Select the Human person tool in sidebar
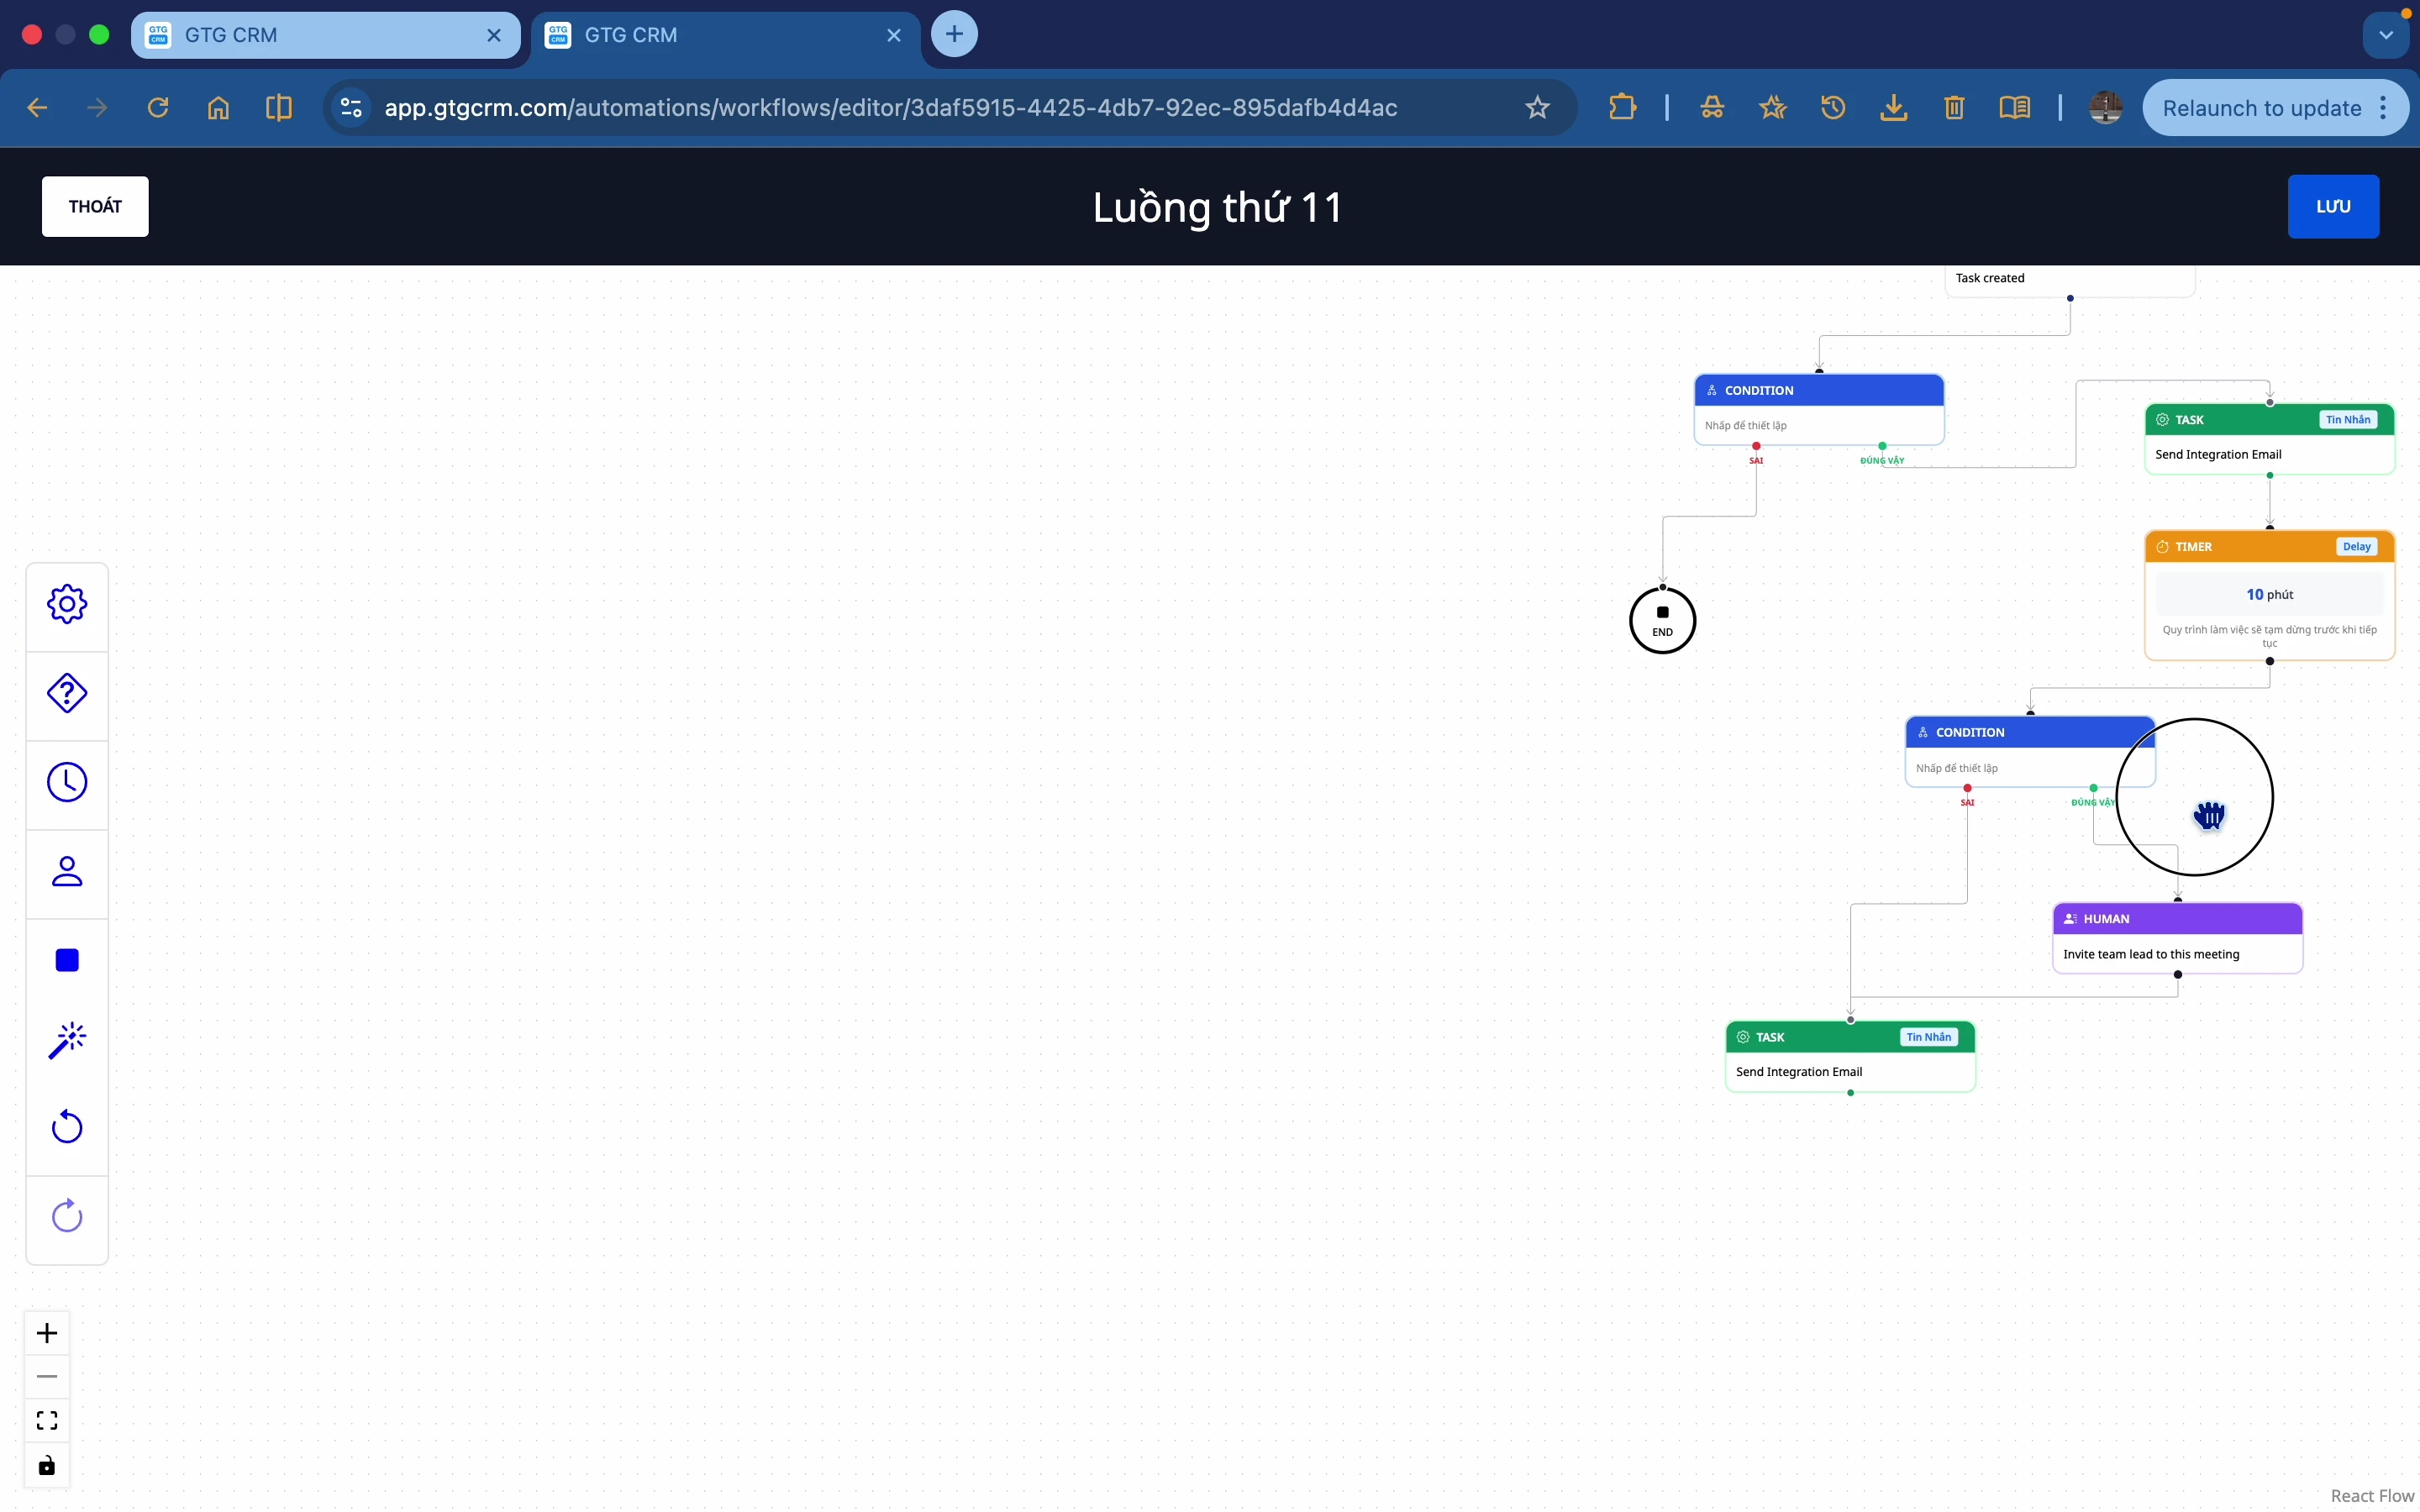The height and width of the screenshot is (1512, 2420). click(67, 872)
